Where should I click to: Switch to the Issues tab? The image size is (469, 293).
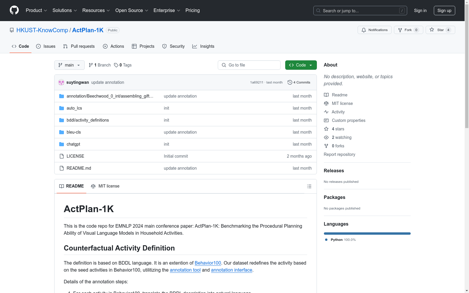point(46,46)
